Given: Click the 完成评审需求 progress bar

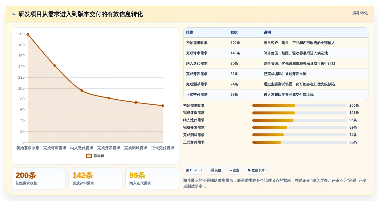Looking at the screenshot, I should tap(300, 113).
